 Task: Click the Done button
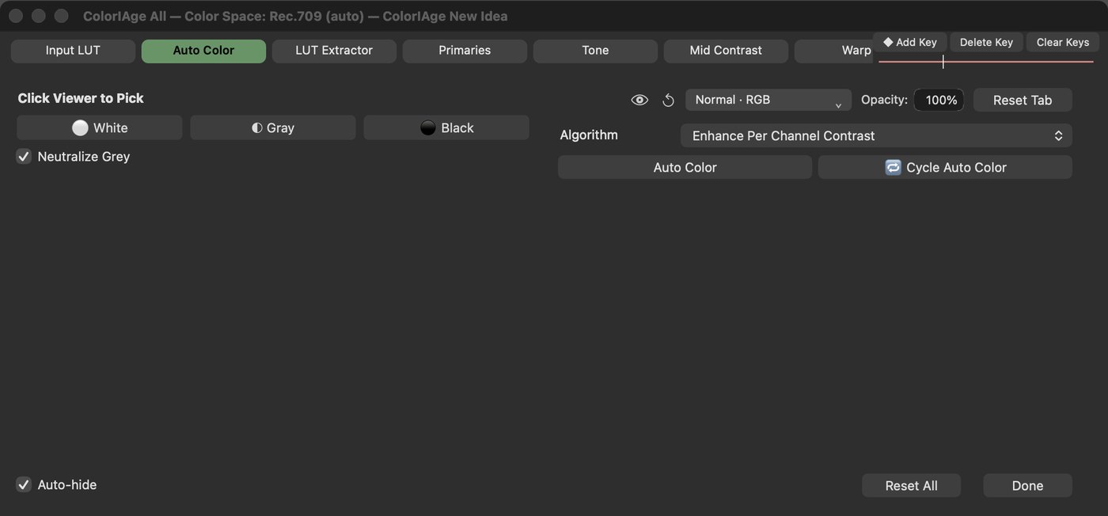(x=1027, y=485)
